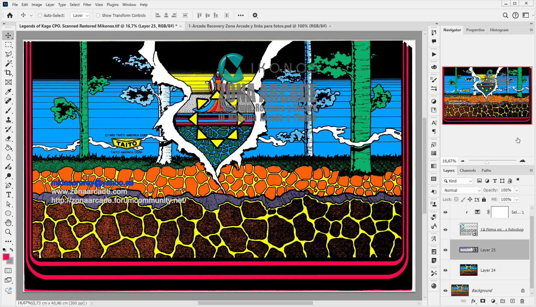Select the Zoom tool
This screenshot has width=536, height=307.
pyautogui.click(x=8, y=232)
